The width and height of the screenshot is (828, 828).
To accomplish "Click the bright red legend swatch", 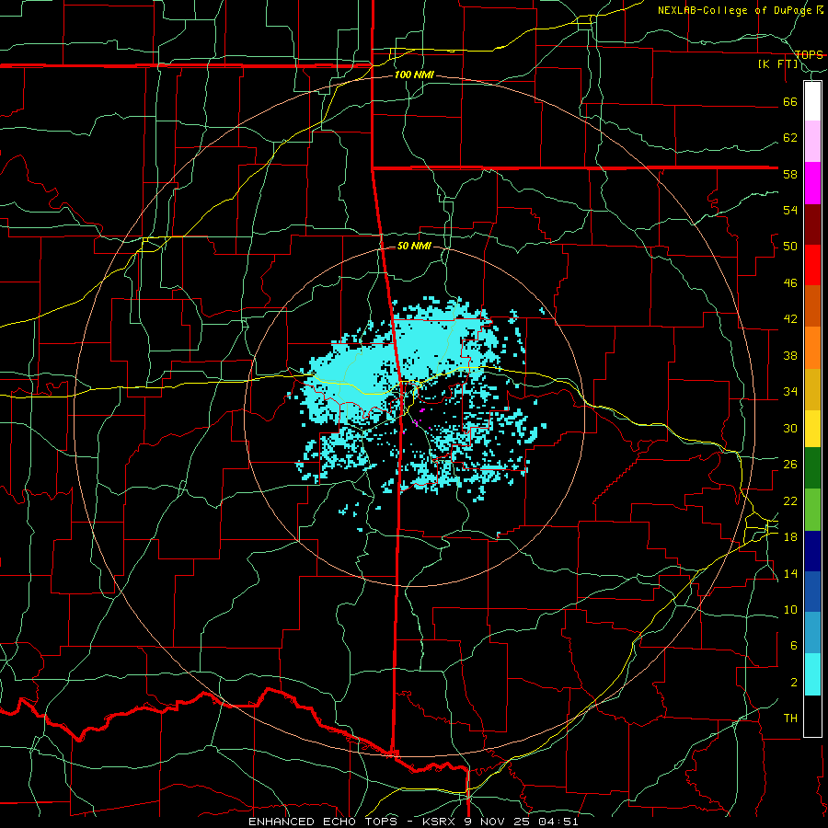I will [812, 265].
